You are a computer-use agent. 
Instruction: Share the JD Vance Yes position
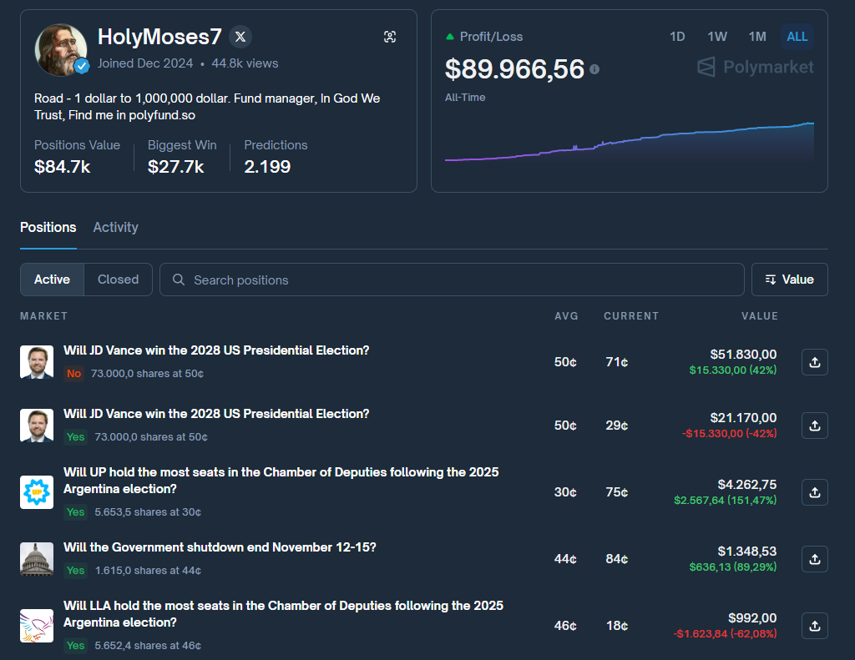(815, 426)
